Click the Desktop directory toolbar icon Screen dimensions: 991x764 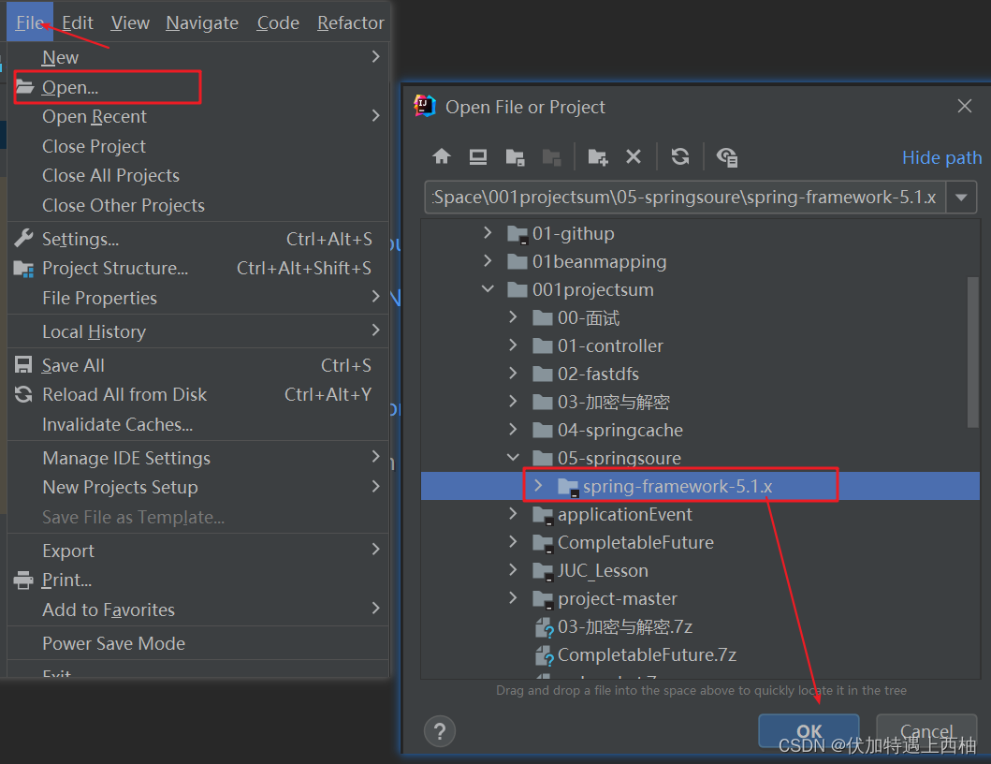click(x=478, y=156)
